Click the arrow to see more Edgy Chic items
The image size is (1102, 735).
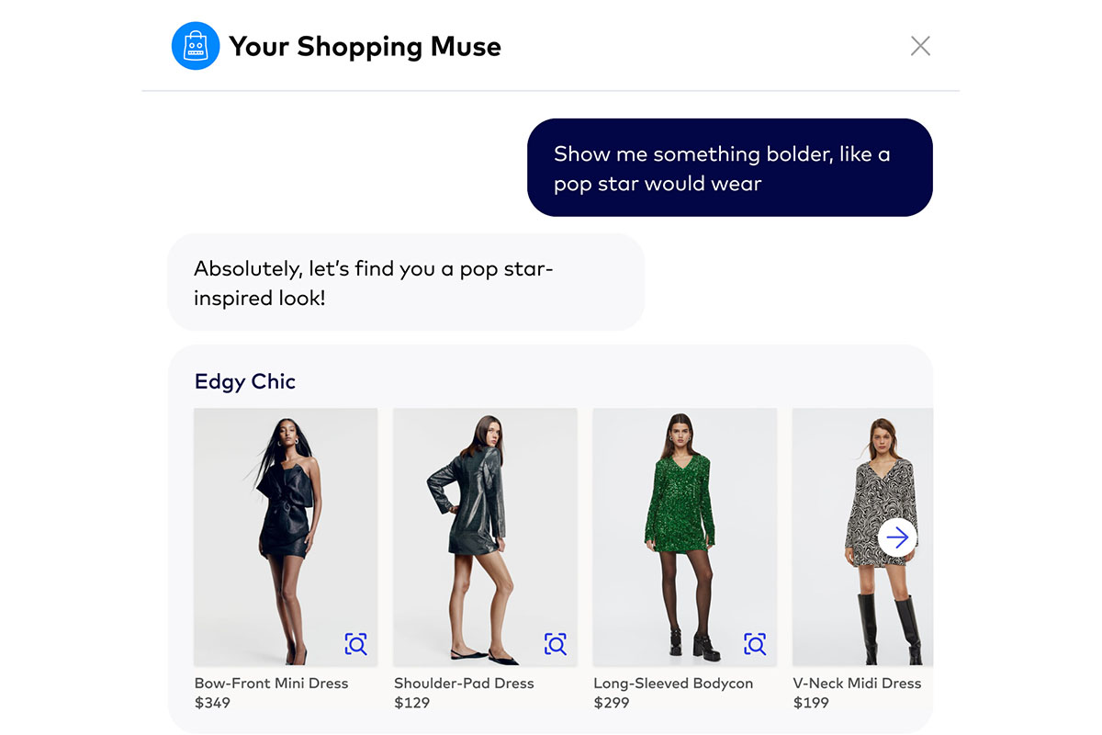895,537
